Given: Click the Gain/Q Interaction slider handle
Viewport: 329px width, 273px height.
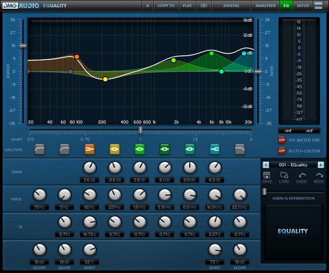Looking at the screenshot, I should coord(264,191).
